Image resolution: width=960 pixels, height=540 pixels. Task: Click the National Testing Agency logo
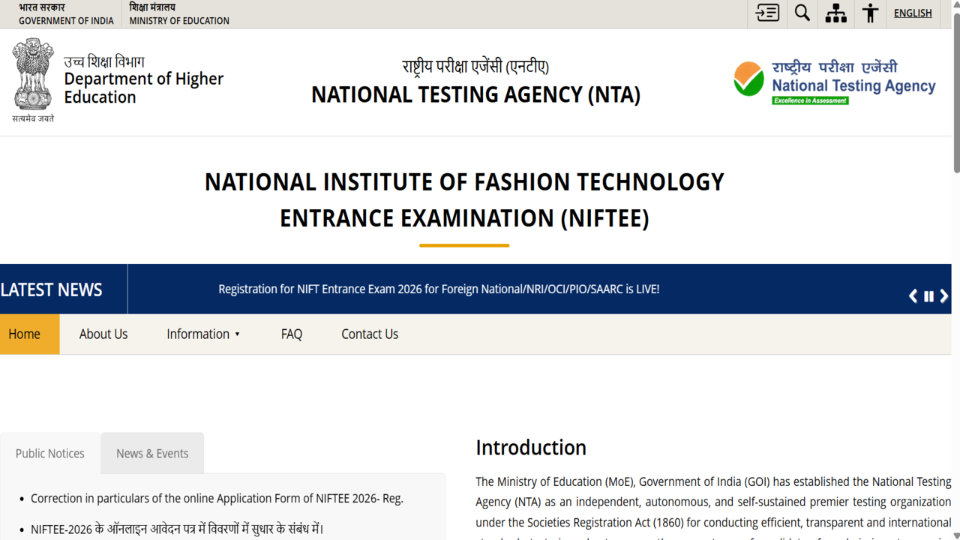click(x=834, y=82)
